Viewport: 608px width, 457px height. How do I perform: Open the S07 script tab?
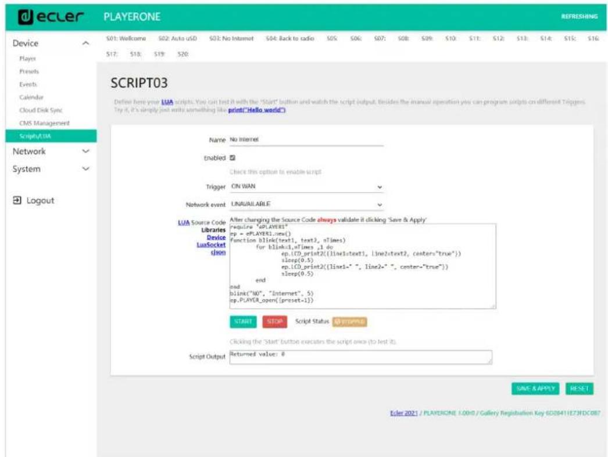[x=380, y=38]
